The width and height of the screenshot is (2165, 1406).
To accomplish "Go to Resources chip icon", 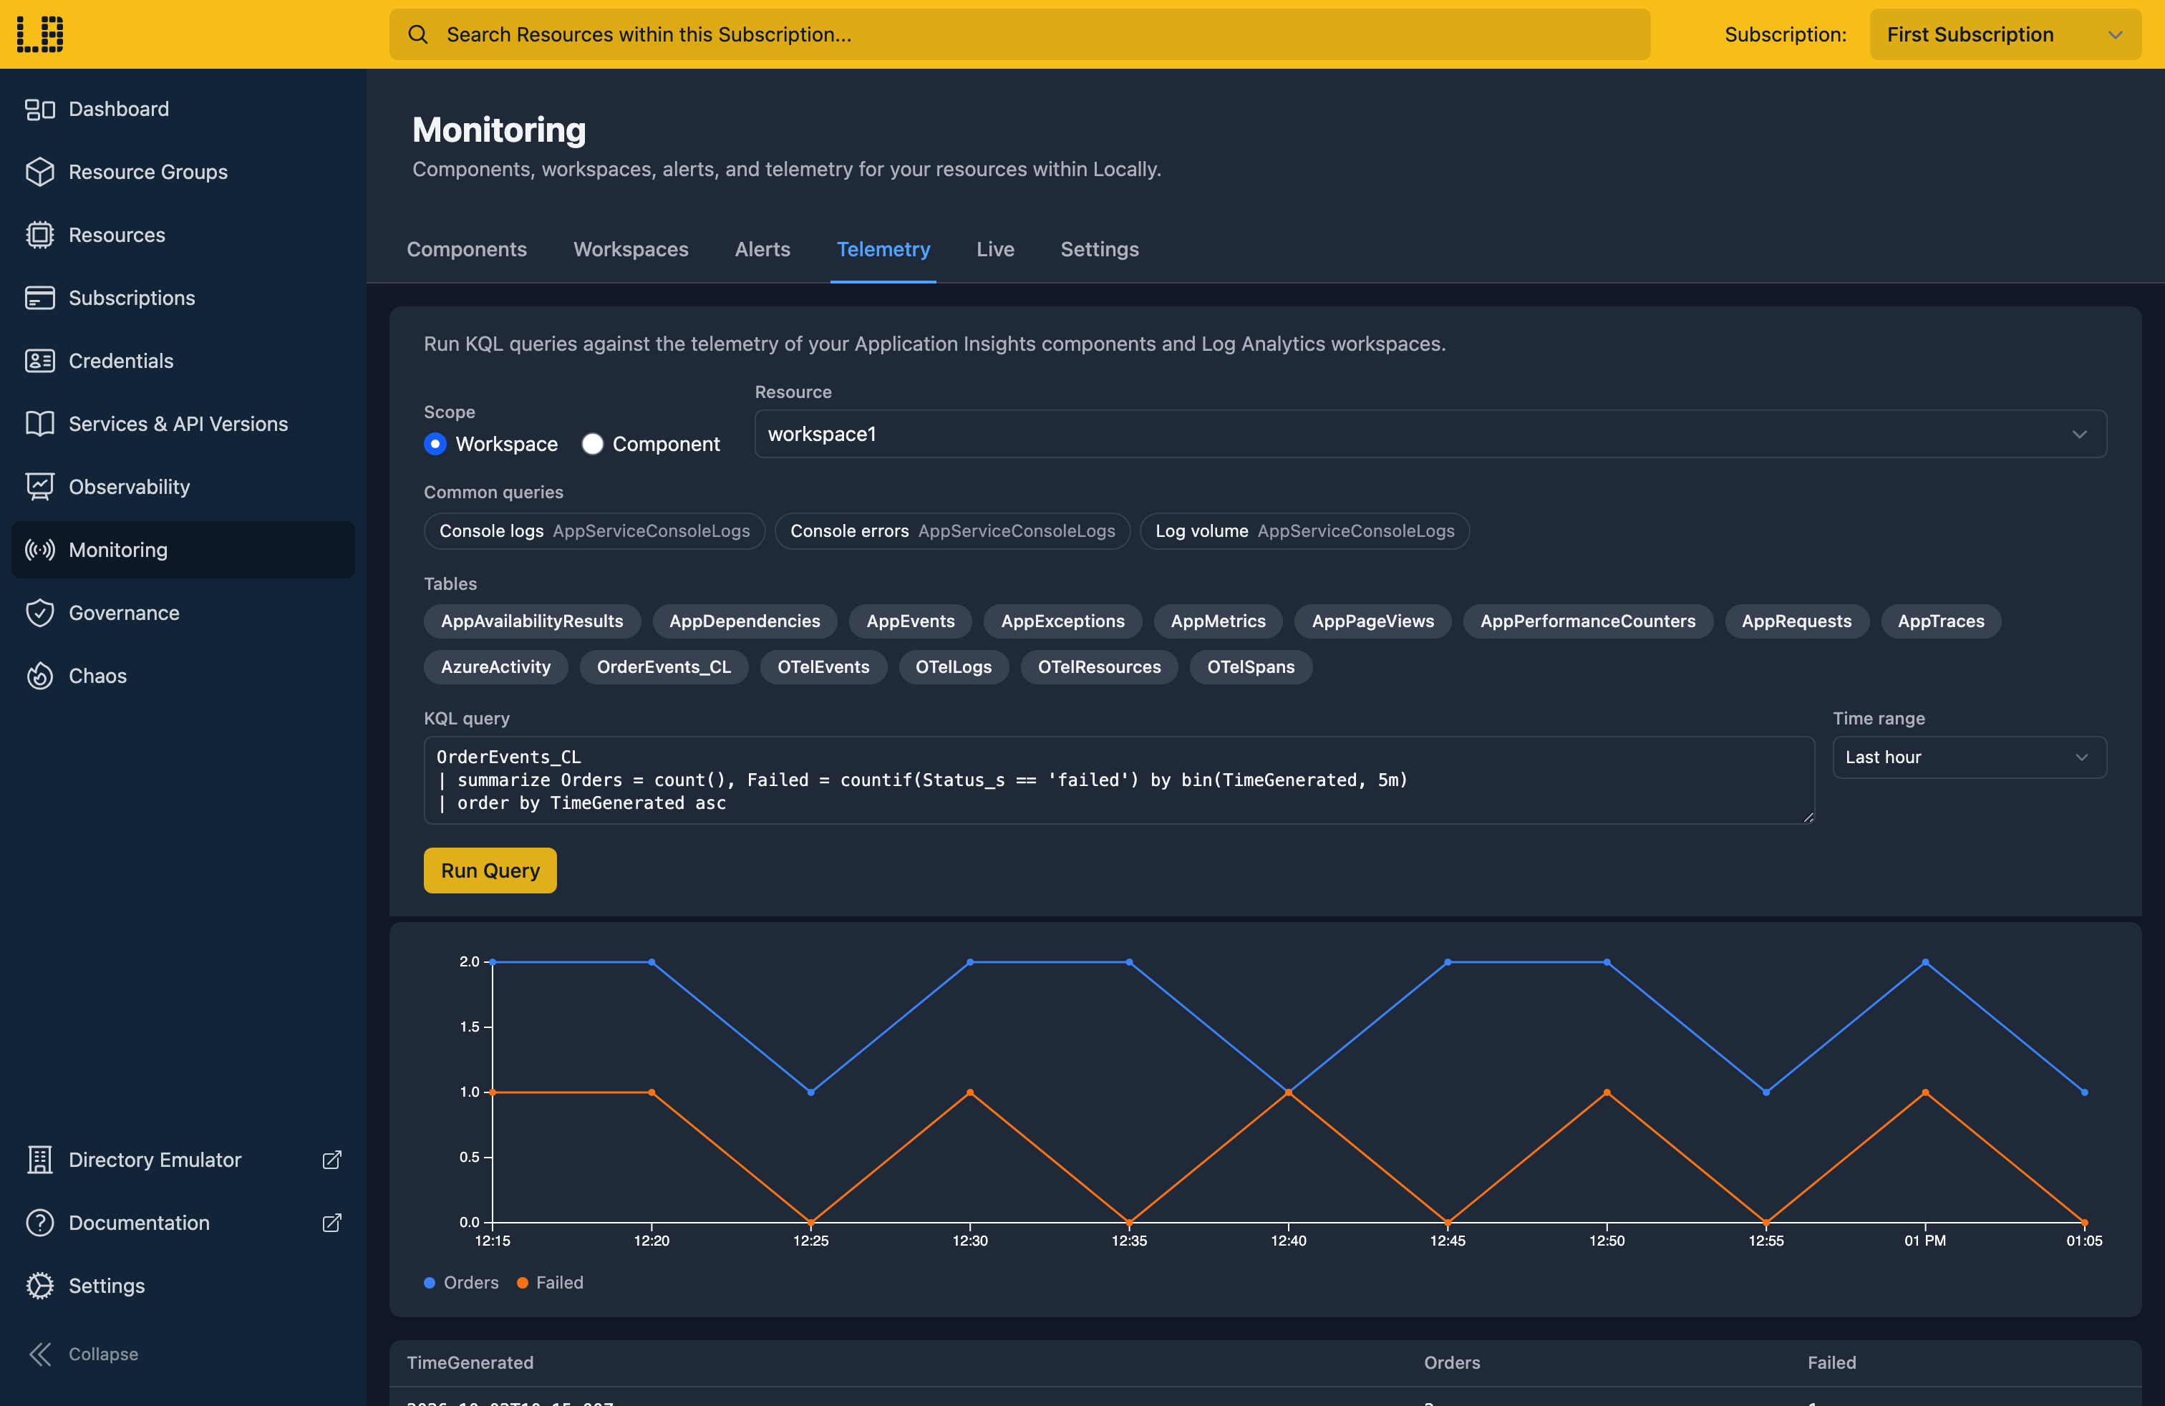I will pyautogui.click(x=39, y=235).
